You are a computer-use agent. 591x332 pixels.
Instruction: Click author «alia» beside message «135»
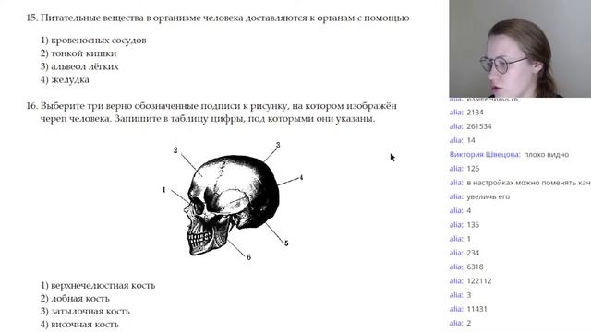(456, 225)
